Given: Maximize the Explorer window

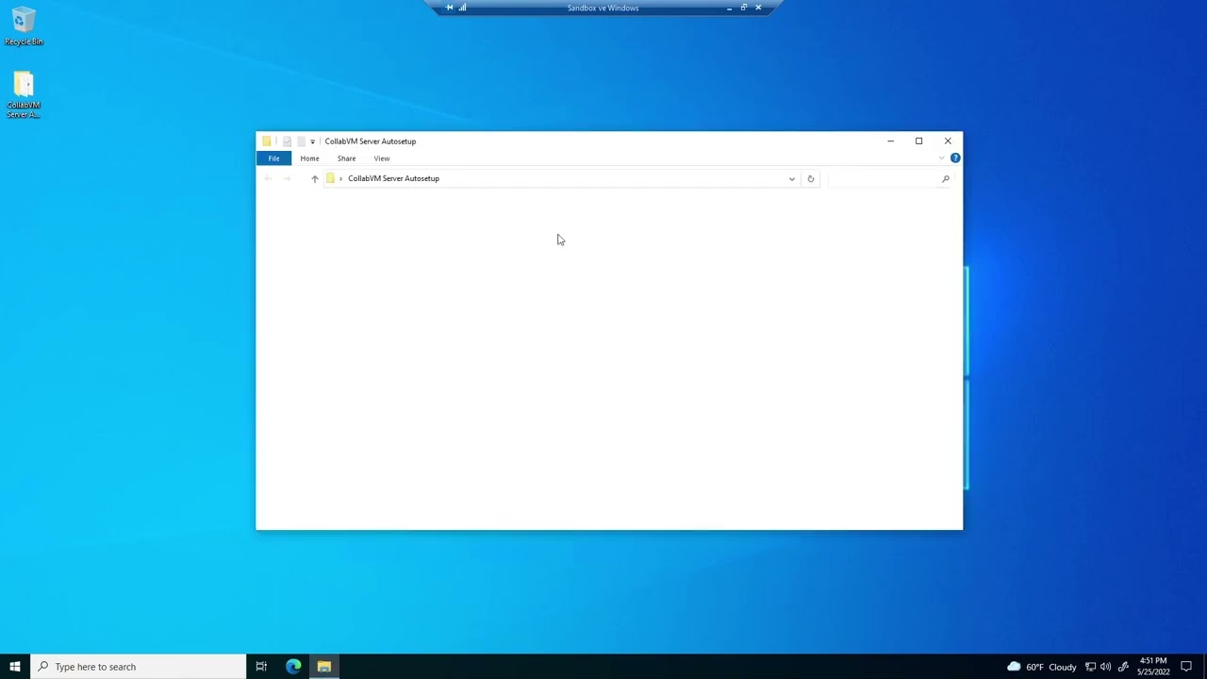Looking at the screenshot, I should (x=918, y=141).
